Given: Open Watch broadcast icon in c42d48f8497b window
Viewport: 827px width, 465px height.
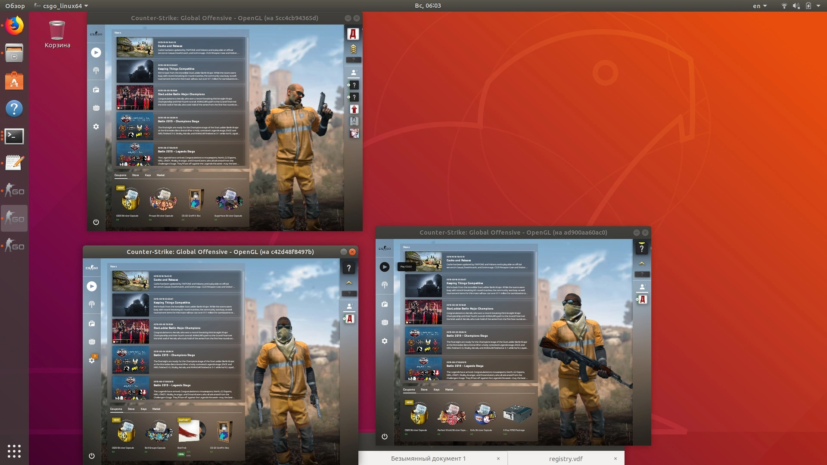Looking at the screenshot, I should (x=92, y=304).
